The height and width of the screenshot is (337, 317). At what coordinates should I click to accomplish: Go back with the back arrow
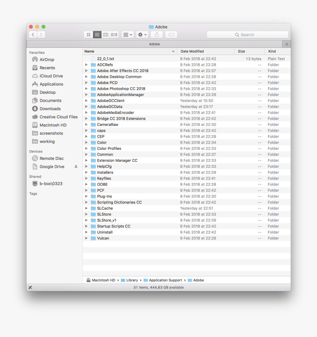[x=33, y=35]
